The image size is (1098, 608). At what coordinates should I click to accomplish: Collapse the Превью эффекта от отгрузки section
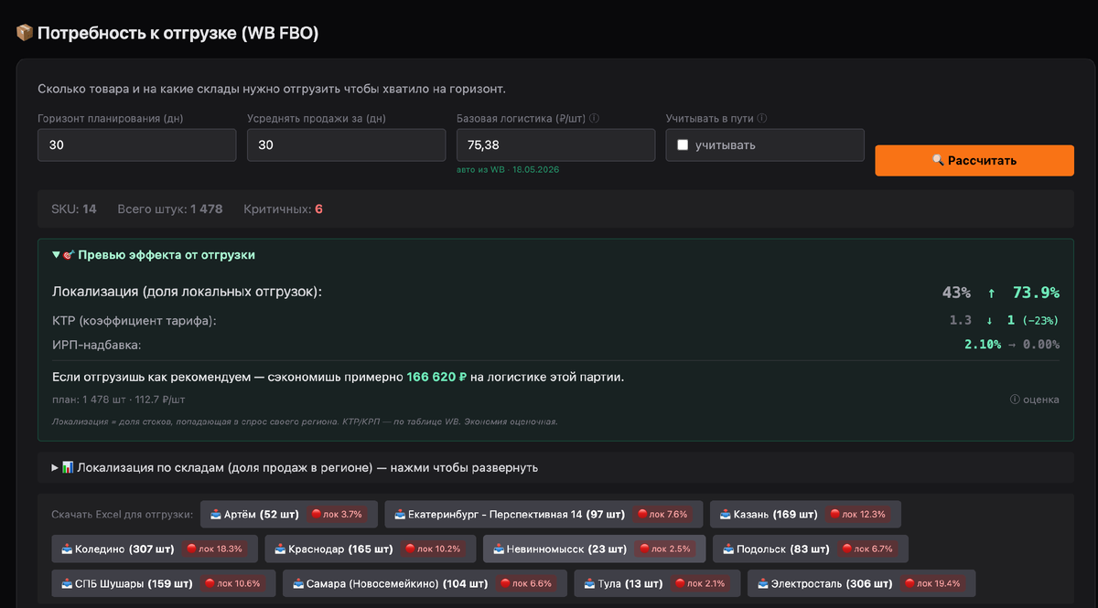coord(154,255)
